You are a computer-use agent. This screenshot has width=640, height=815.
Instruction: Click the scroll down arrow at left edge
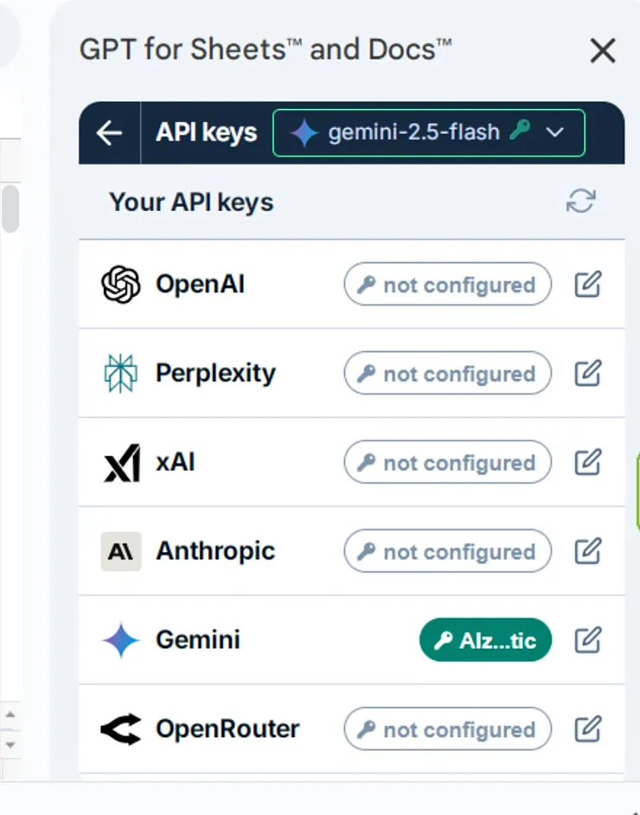[x=10, y=745]
